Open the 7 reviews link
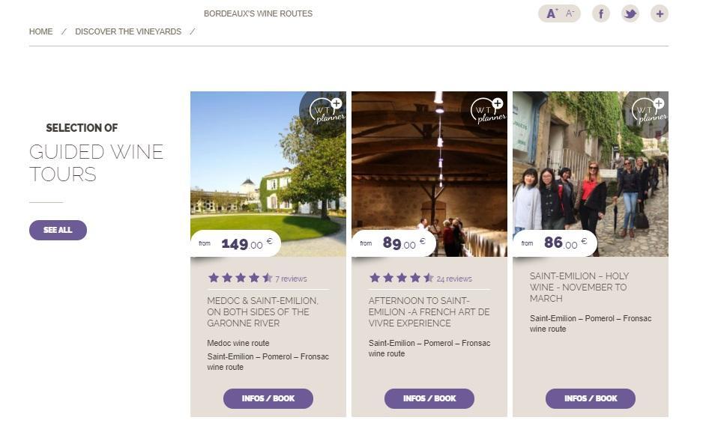Screen dimensions: 709x441 coord(291,279)
